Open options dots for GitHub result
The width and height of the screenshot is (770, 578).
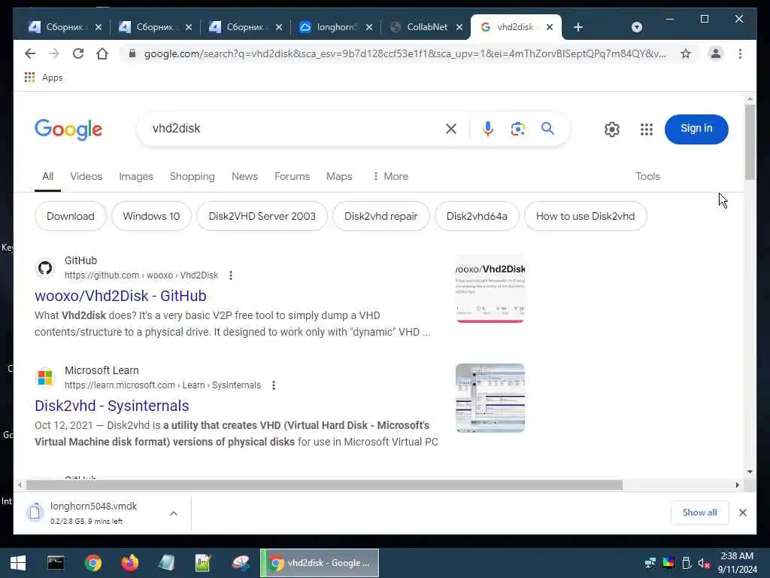231,275
